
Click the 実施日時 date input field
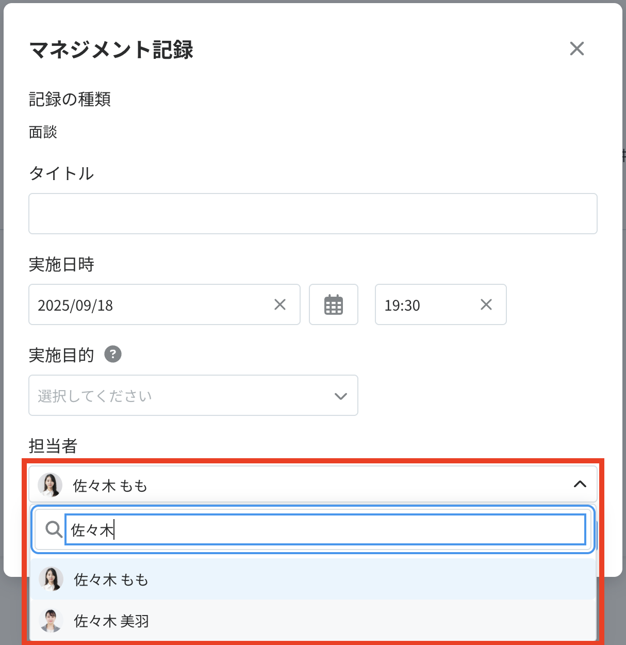pos(150,305)
